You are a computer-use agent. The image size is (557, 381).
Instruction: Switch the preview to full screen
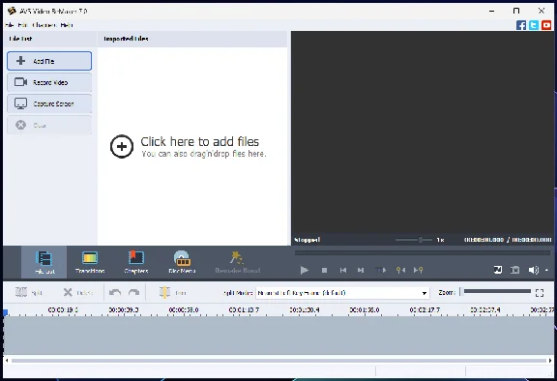[x=498, y=270]
